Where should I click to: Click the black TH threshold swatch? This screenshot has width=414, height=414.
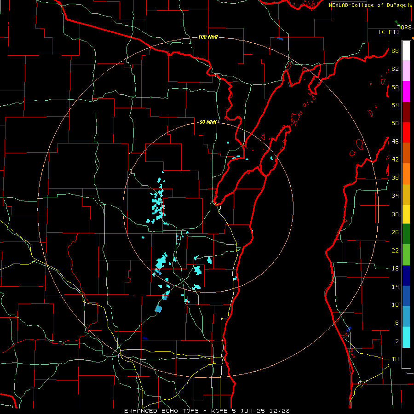(x=406, y=358)
